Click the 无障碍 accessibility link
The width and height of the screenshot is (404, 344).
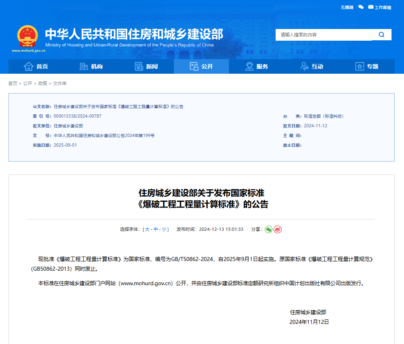tap(346, 7)
